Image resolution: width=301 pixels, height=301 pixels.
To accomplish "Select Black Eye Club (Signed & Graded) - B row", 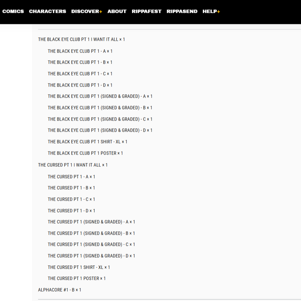I will tap(100, 108).
